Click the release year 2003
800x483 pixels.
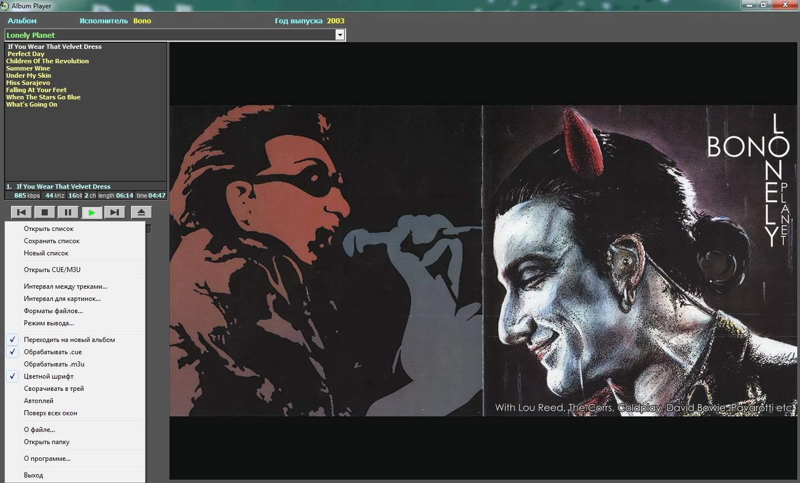point(336,21)
